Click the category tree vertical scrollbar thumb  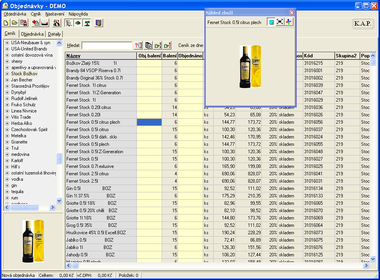59,158
